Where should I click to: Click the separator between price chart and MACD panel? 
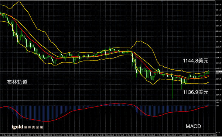(x=107, y=101)
